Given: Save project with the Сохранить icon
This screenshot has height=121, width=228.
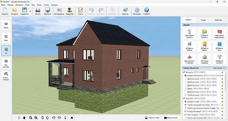Looking at the screenshot, I should (25, 11).
